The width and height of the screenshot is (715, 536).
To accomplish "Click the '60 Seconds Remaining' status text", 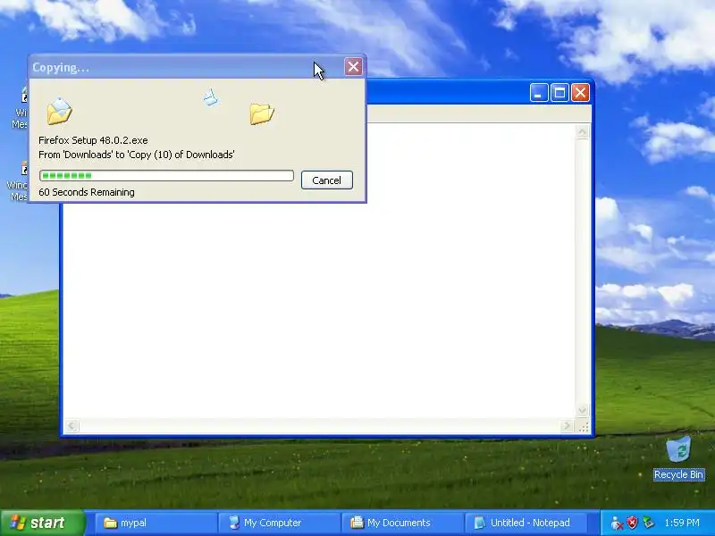I will point(87,192).
